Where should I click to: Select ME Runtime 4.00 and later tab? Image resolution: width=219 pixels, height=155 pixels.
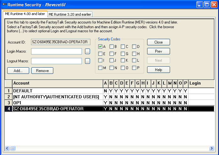tap(25, 14)
